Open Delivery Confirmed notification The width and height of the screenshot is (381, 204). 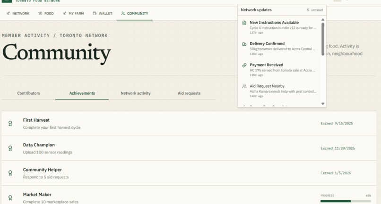[x=279, y=48]
